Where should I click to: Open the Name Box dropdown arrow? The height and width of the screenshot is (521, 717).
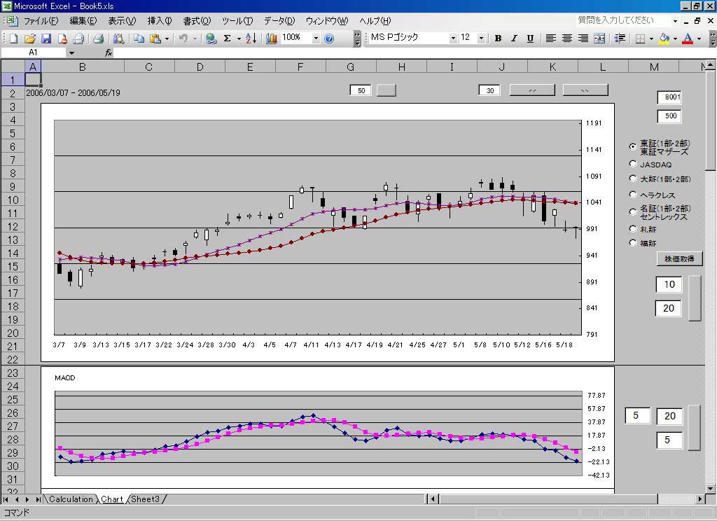click(x=71, y=53)
